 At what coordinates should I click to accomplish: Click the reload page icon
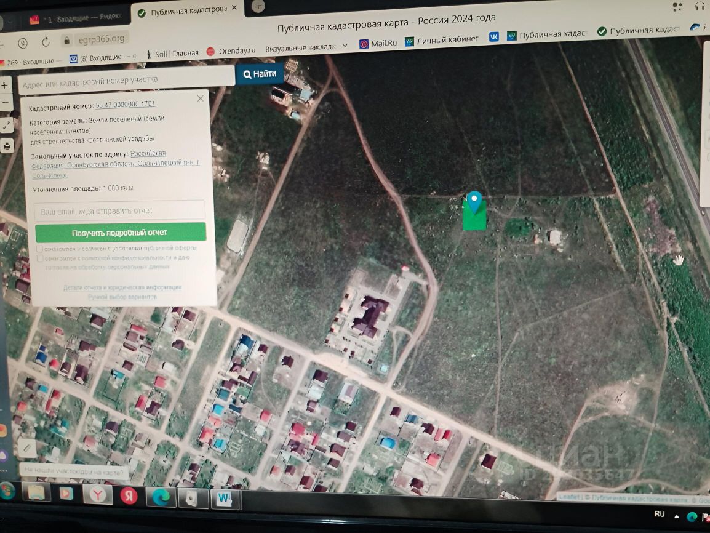46,42
